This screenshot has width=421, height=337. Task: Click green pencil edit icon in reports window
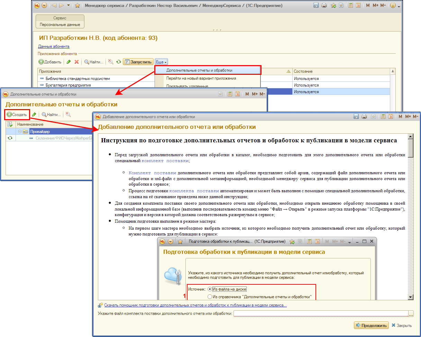tap(34, 115)
